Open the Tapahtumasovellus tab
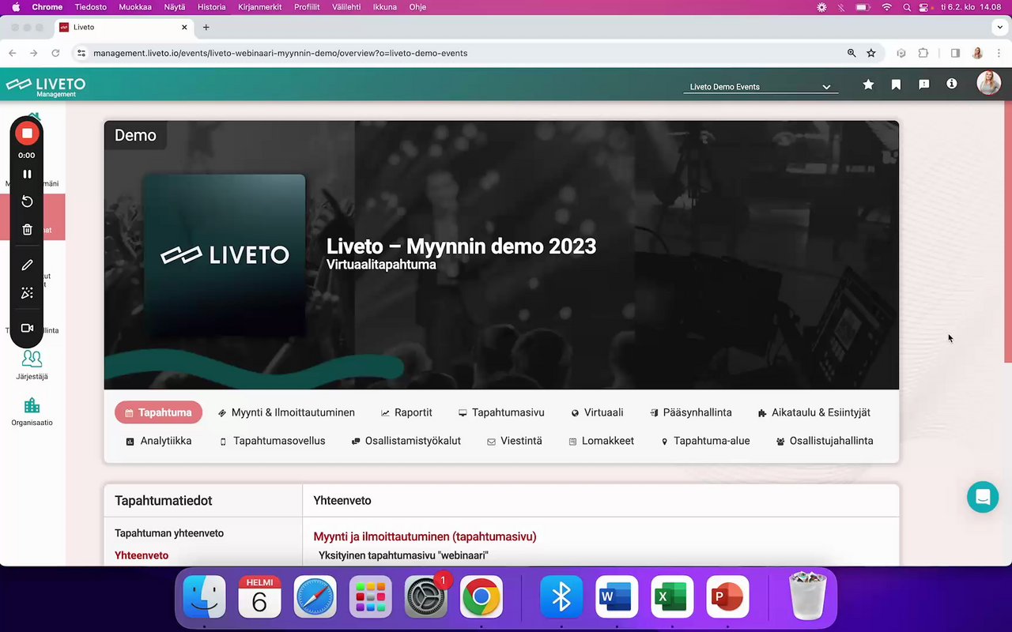Image resolution: width=1012 pixels, height=632 pixels. pyautogui.click(x=272, y=441)
